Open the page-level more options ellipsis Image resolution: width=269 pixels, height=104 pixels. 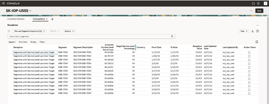pyautogui.click(x=251, y=11)
